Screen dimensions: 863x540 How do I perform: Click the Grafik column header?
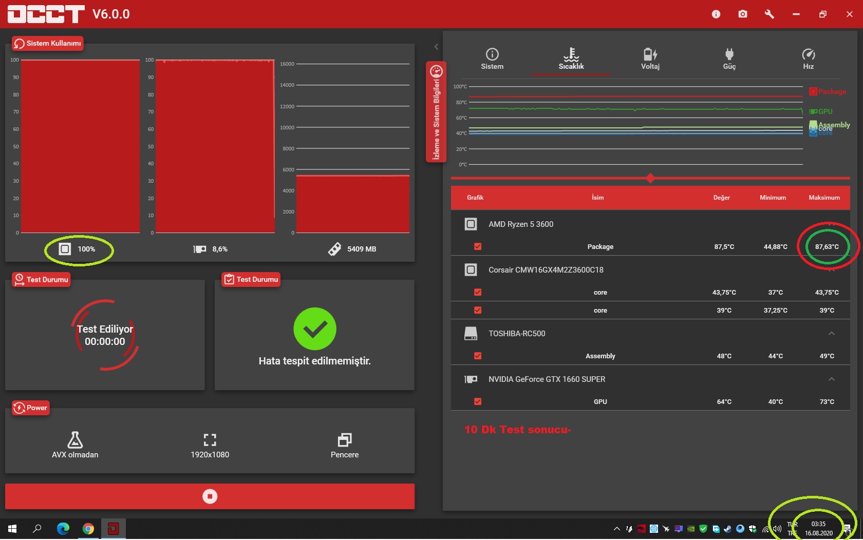tap(475, 198)
